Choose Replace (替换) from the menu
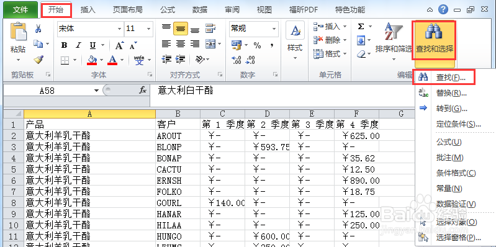 click(x=455, y=93)
